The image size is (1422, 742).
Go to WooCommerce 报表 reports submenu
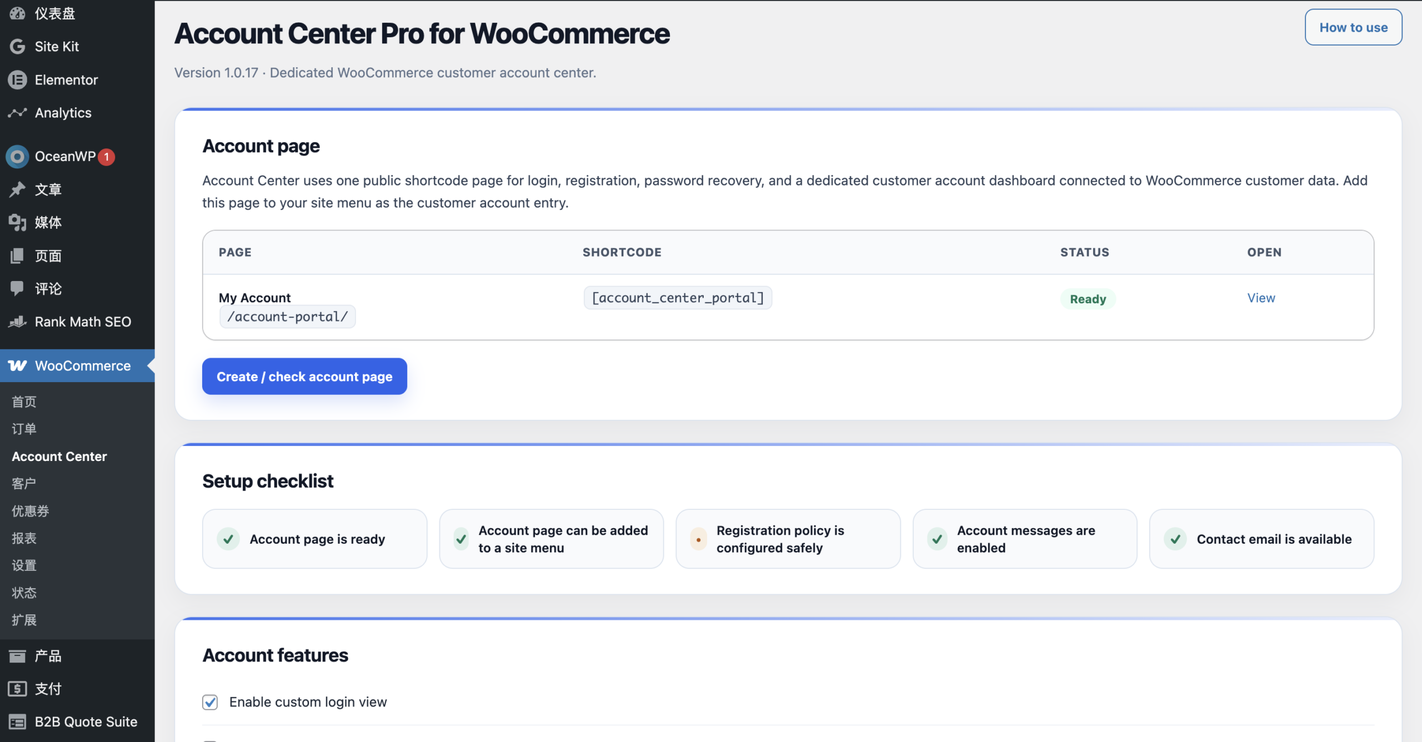tap(24, 538)
